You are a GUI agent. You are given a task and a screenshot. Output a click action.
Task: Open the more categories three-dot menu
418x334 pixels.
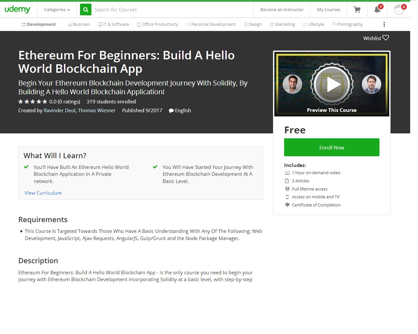click(x=384, y=24)
